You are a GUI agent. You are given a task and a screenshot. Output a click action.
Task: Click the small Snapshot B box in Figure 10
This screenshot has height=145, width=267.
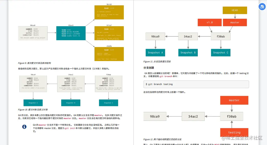[x=71, y=103]
